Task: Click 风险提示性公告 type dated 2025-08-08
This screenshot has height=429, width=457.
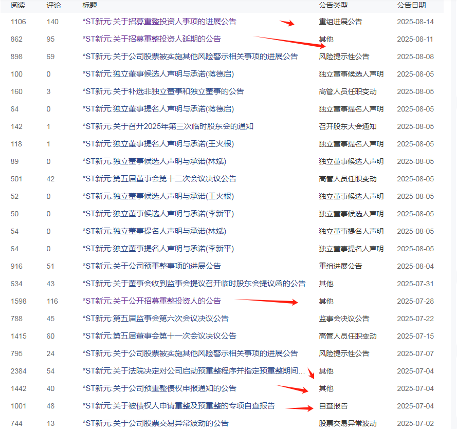Action: pyautogui.click(x=344, y=57)
